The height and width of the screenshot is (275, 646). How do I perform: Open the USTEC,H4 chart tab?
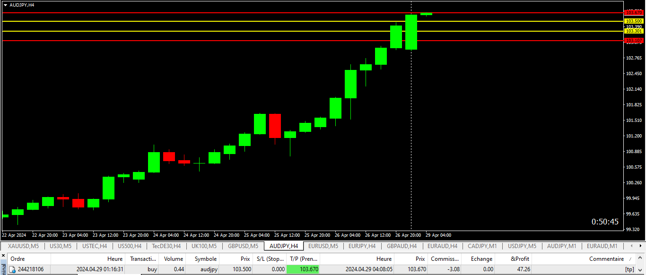[x=95, y=246]
